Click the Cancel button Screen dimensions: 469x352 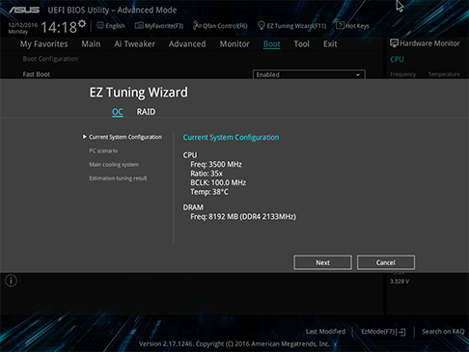386,262
